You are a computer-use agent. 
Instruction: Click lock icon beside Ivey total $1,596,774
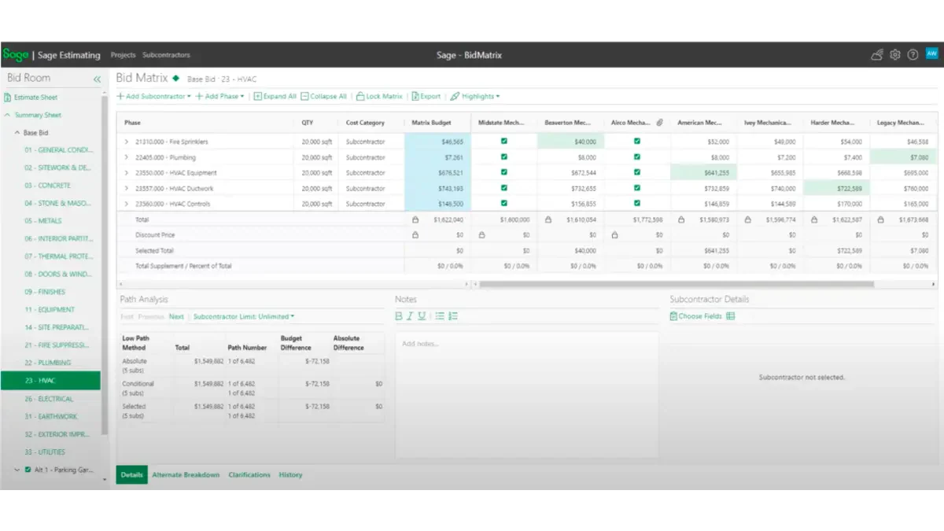pos(748,219)
